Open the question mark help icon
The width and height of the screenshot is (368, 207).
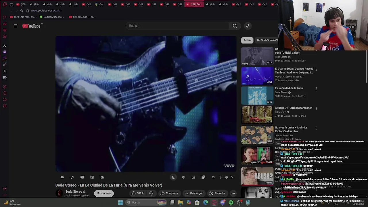227,177
